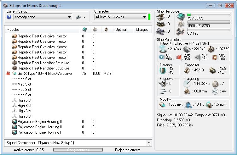Viewport: 237px width, 155px height.
Task: Click the Firepower turret DPS icon
Action: [162, 84]
